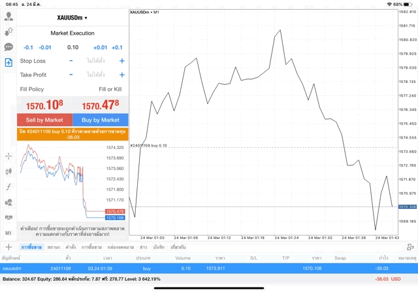Select the crosshair tool in sidebar

point(8,156)
